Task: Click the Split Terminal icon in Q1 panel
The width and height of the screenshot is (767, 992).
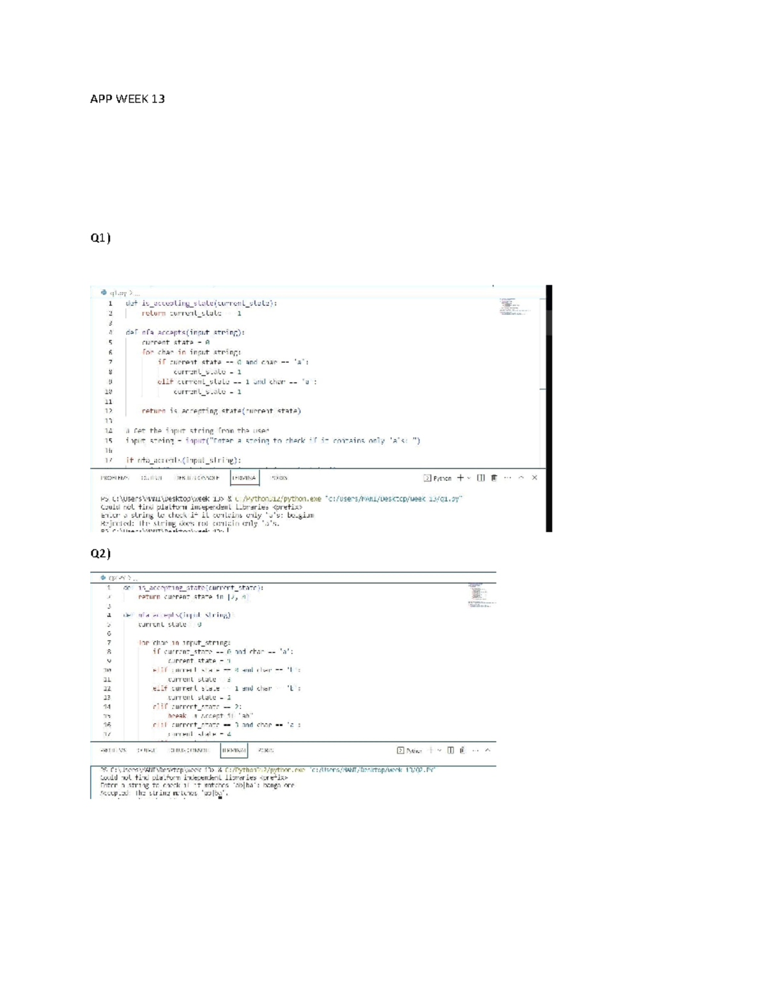Action: 481,477
